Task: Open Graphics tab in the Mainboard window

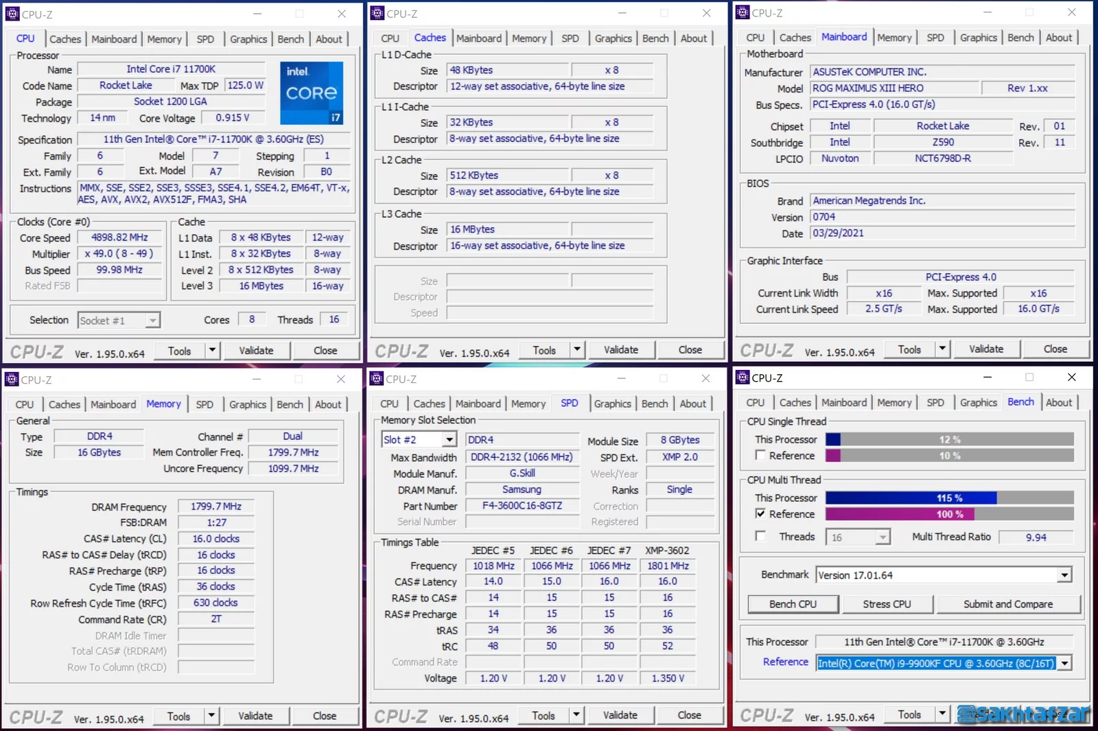Action: (x=979, y=38)
